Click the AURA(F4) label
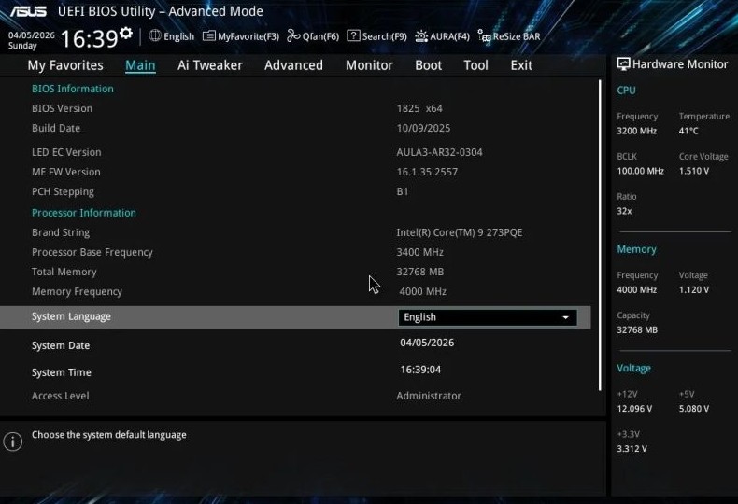Image resolution: width=738 pixels, height=504 pixels. click(x=449, y=36)
